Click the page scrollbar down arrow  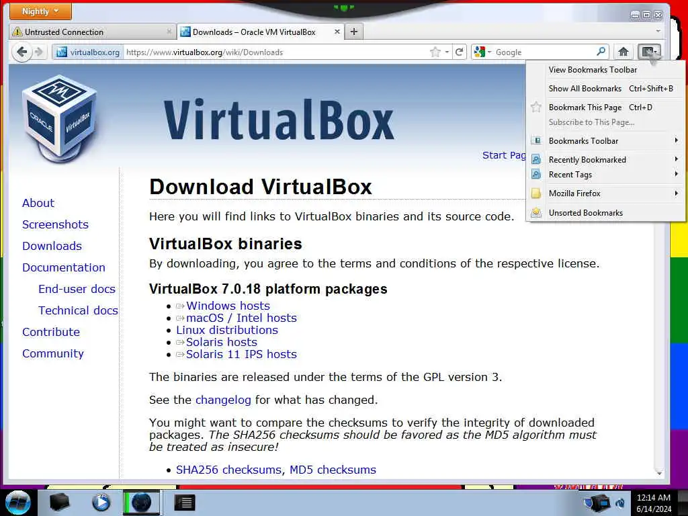(x=659, y=474)
